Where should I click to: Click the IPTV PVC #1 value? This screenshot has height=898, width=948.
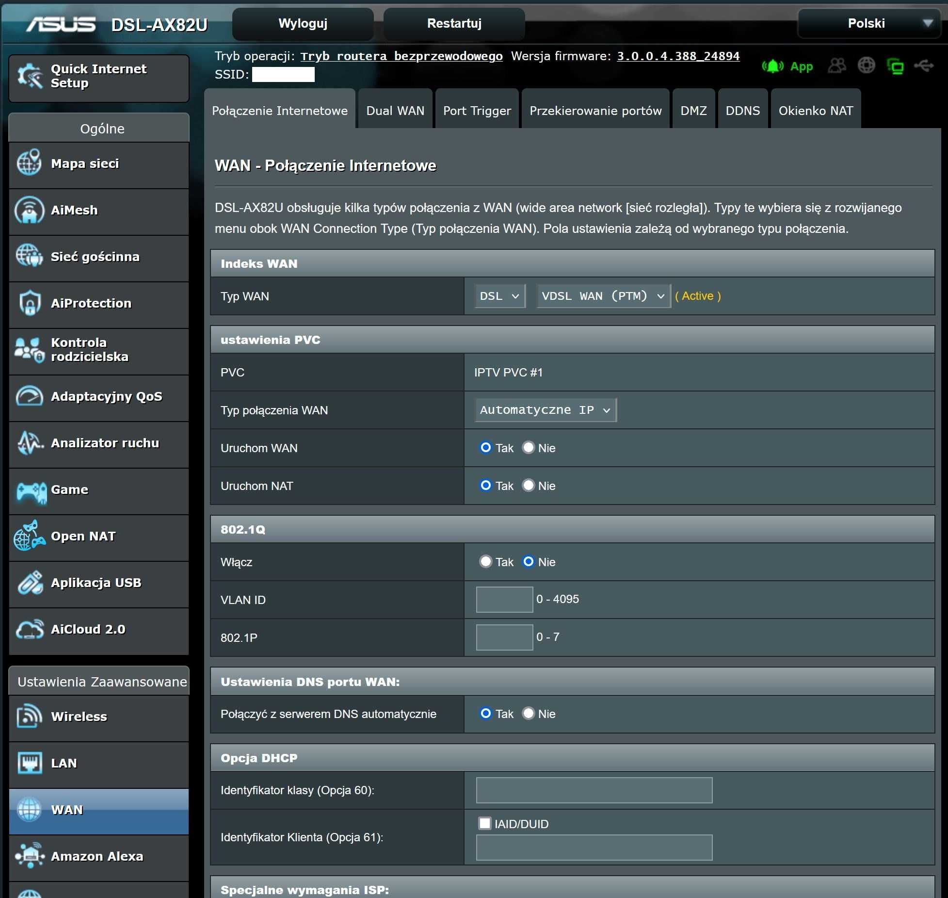tap(508, 372)
